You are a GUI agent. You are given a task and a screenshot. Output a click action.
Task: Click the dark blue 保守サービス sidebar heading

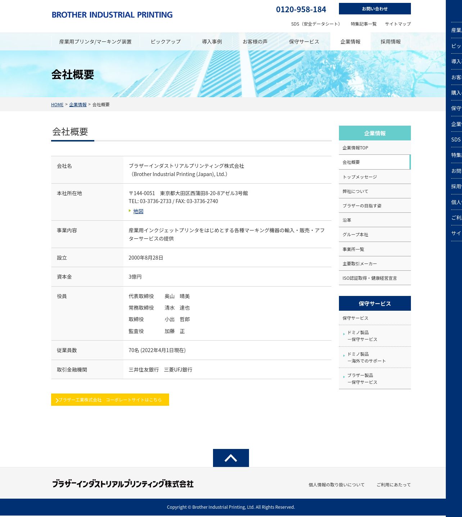(375, 304)
